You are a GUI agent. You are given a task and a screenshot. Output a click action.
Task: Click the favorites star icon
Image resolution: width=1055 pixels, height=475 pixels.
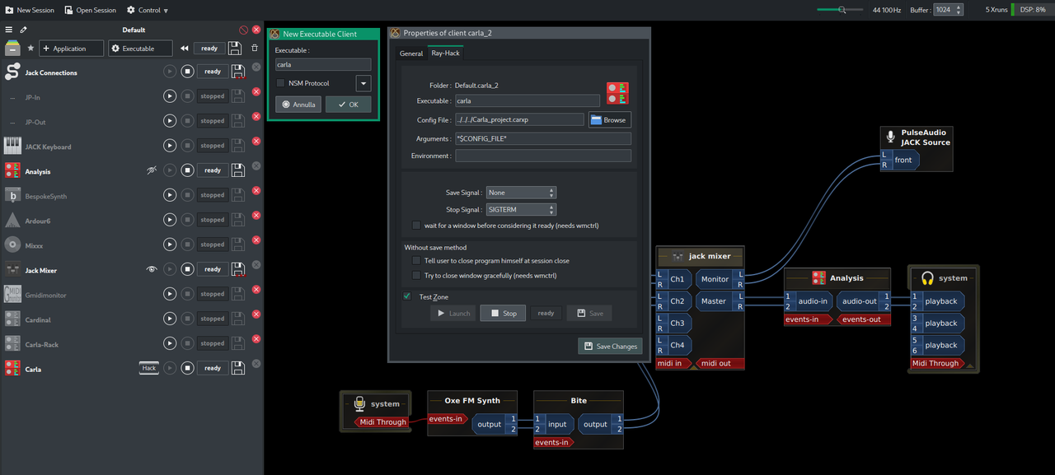(x=30, y=49)
